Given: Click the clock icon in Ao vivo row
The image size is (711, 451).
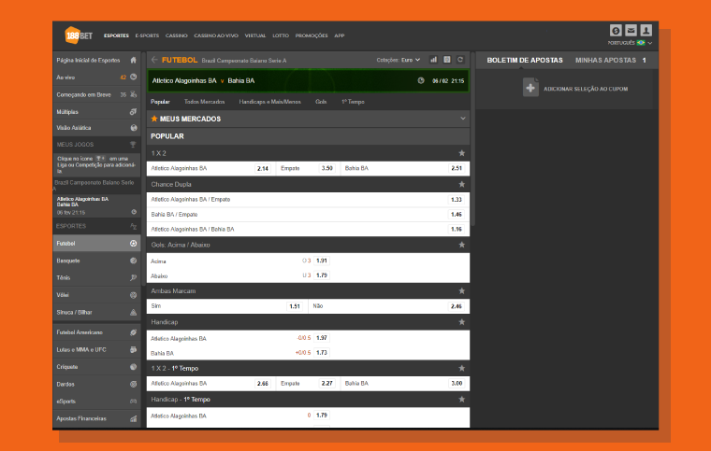Looking at the screenshot, I should [x=133, y=77].
